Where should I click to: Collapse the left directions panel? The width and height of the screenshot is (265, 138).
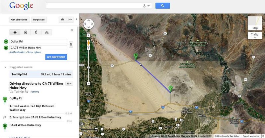[x=76, y=20]
